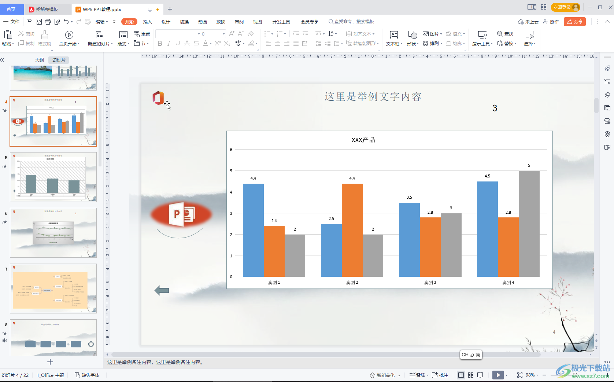Click the Reset (重置) slide button
Image resolution: width=614 pixels, height=382 pixels.
click(x=142, y=34)
